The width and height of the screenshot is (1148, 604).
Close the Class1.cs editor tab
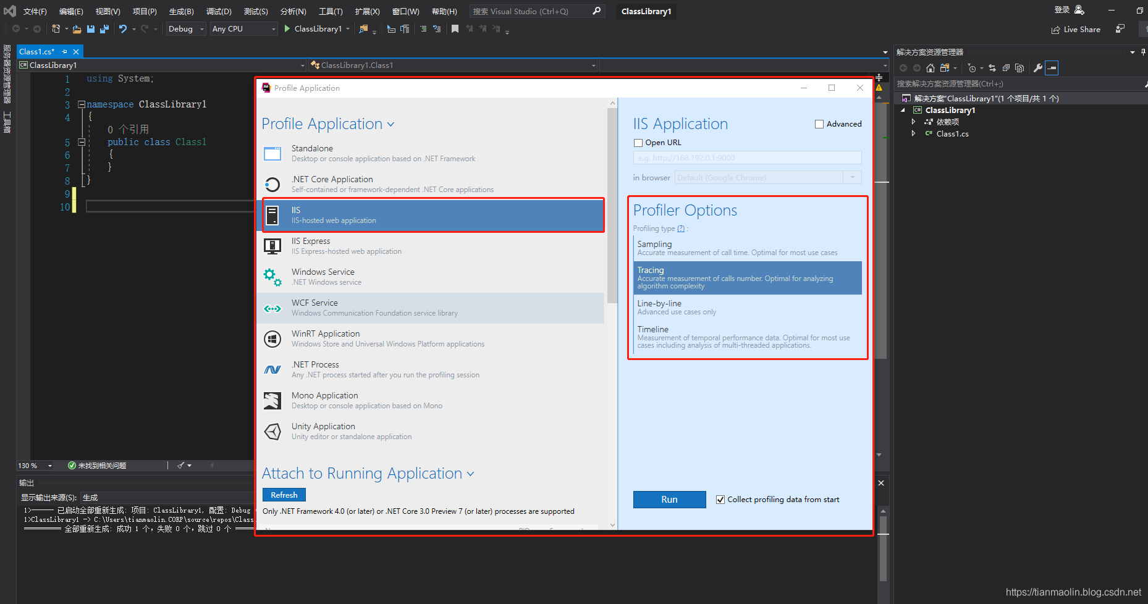point(76,52)
